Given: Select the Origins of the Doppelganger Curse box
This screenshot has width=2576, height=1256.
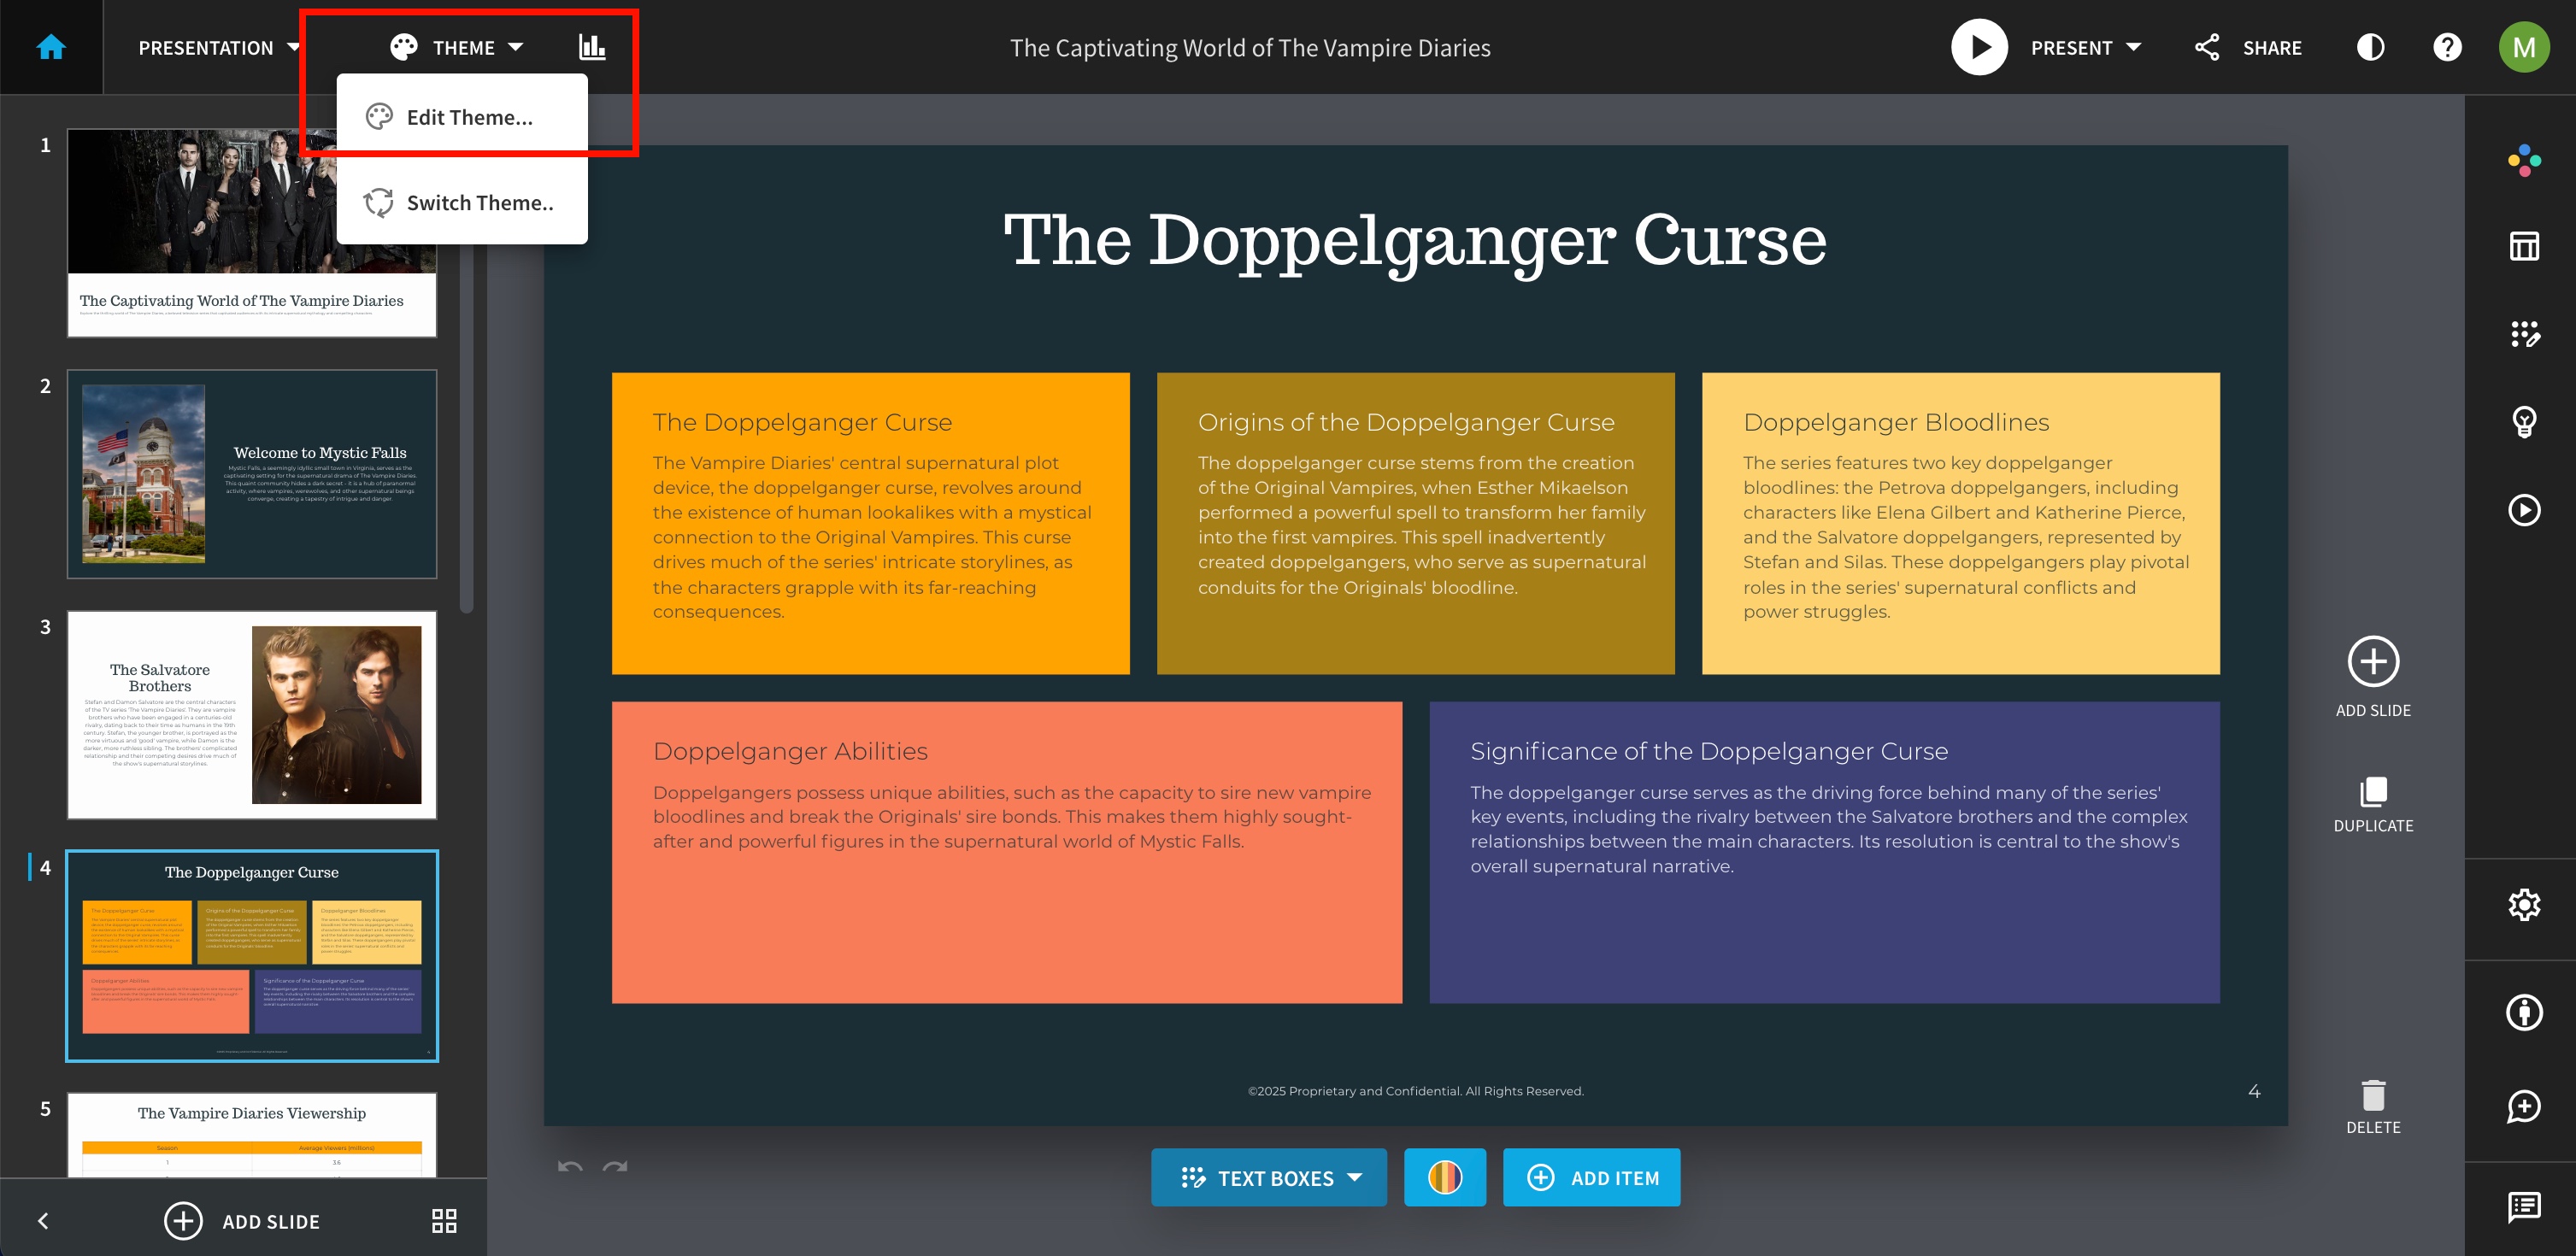Looking at the screenshot, I should click(x=1415, y=523).
